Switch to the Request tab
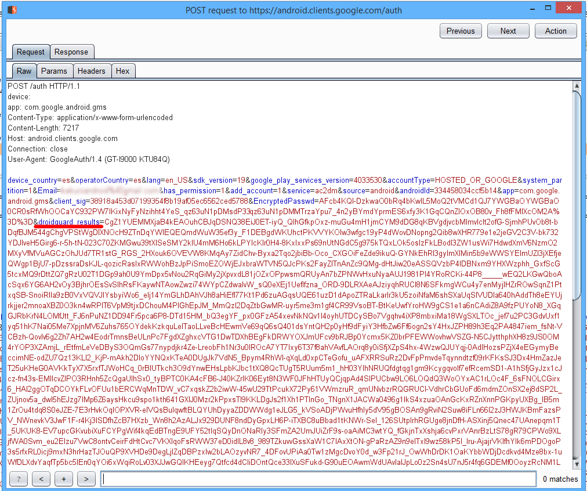This screenshot has width=587, height=491. 31,52
